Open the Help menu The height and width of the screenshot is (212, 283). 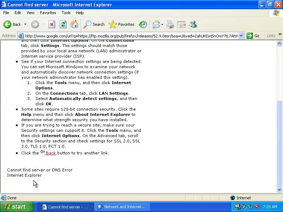[x=80, y=13]
